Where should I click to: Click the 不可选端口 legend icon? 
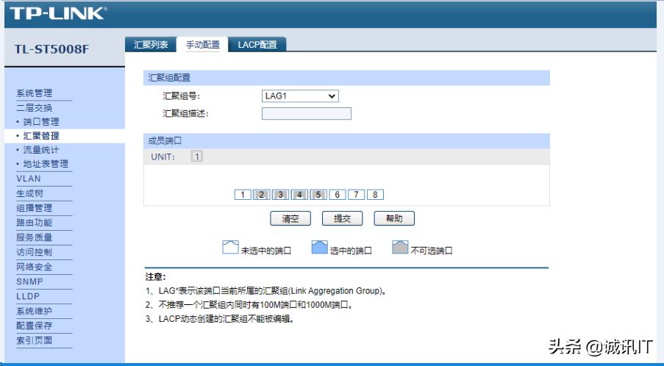[399, 248]
